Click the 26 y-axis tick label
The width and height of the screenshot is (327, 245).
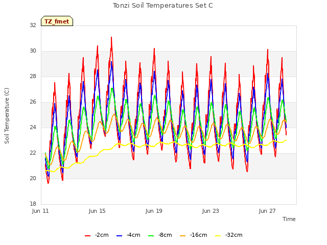33,102
